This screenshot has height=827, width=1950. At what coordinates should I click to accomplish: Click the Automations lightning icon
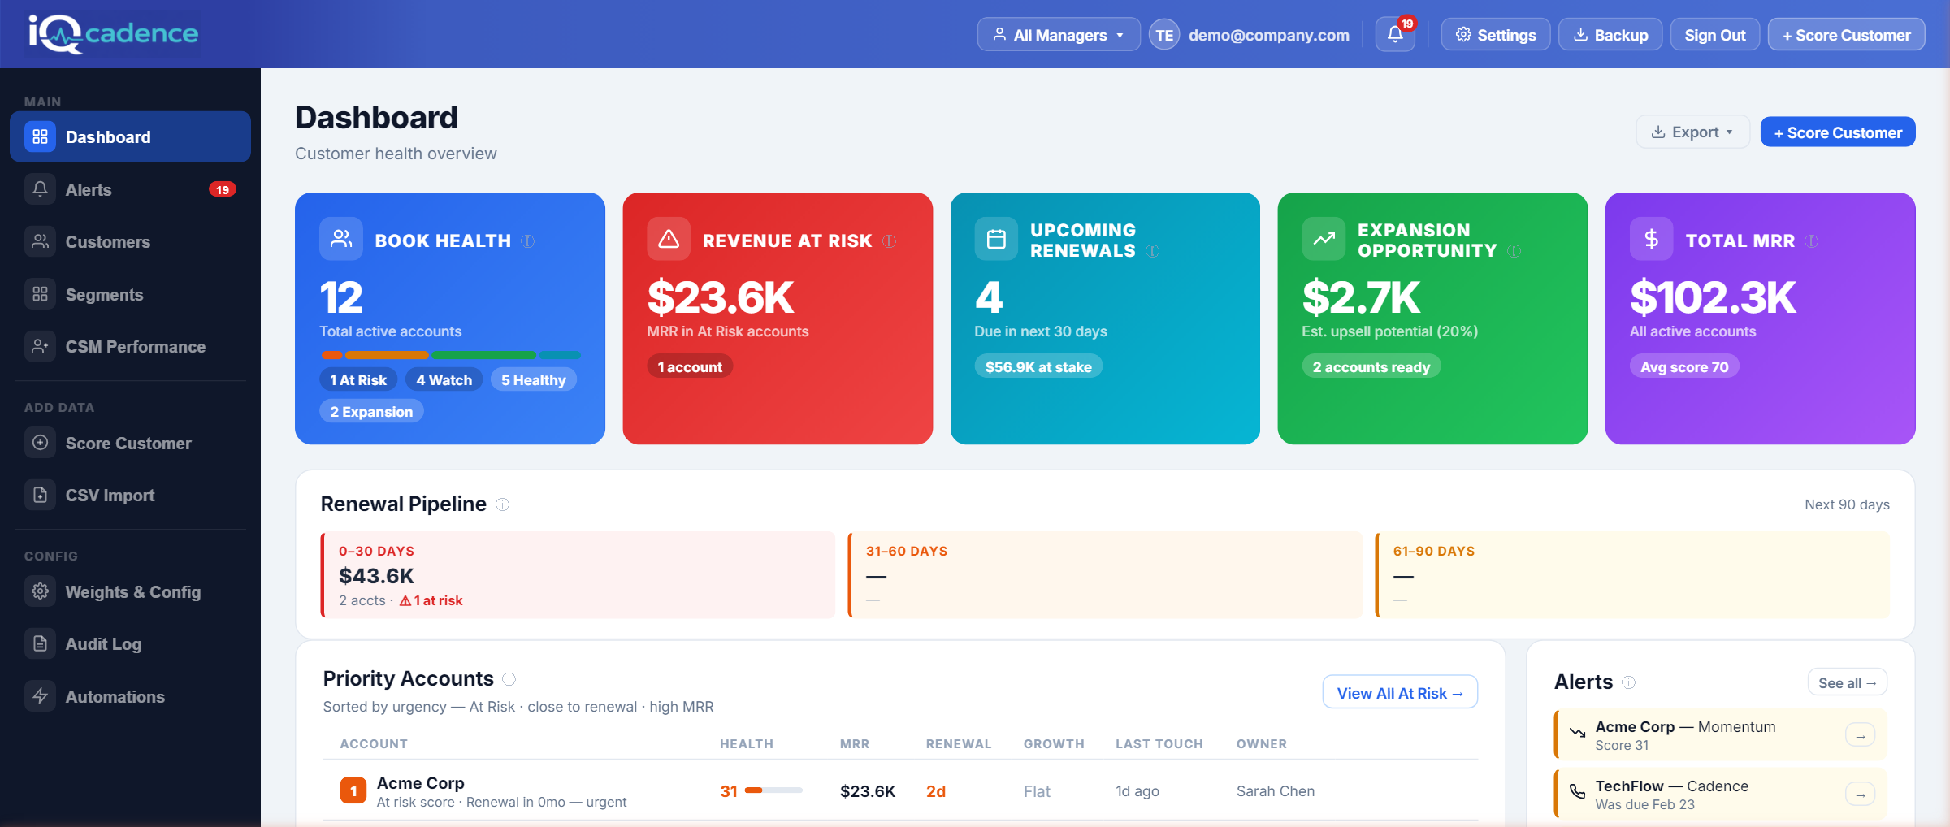pyautogui.click(x=40, y=696)
